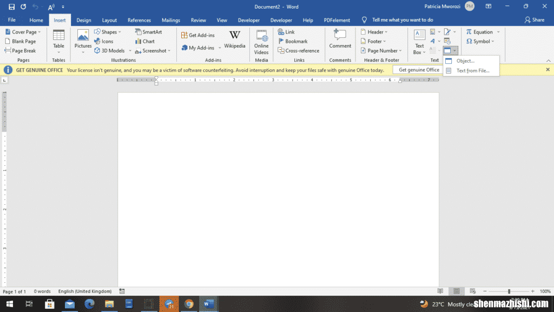This screenshot has width=554, height=312.
Task: Insert a Chart
Action: (x=145, y=41)
